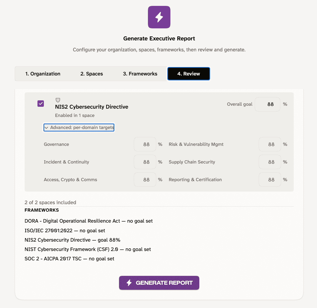Click the NIST Cybersecurity Framework (CSF) 2.0 line
Viewport: 317px width, 308px height.
point(88,249)
